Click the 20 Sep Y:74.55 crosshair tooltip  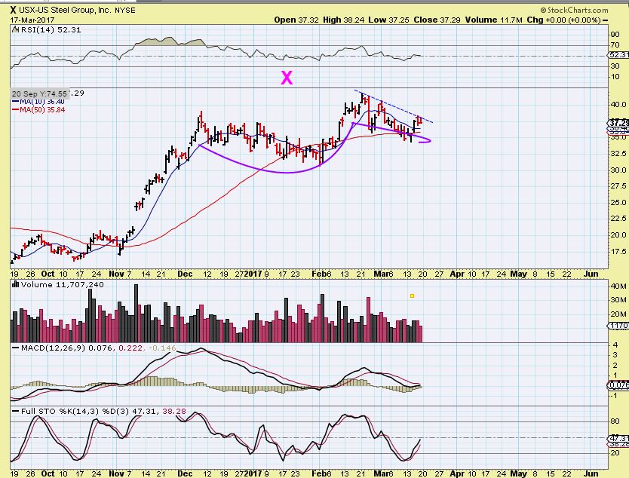pyautogui.click(x=39, y=93)
